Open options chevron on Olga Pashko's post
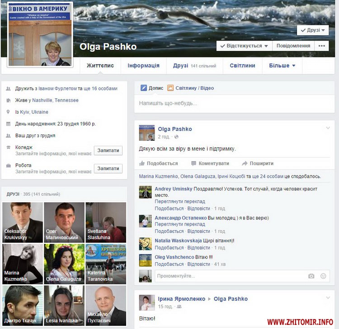Viewport: 339px width, 329px height. (x=328, y=129)
